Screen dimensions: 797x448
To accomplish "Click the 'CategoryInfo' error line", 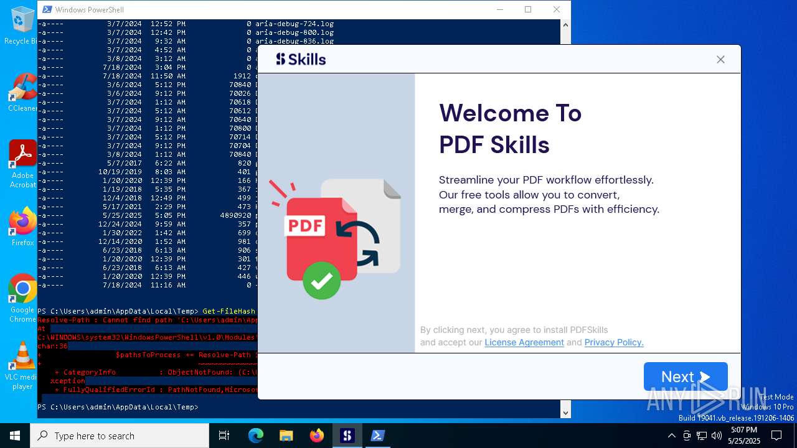I will pyautogui.click(x=156, y=372).
